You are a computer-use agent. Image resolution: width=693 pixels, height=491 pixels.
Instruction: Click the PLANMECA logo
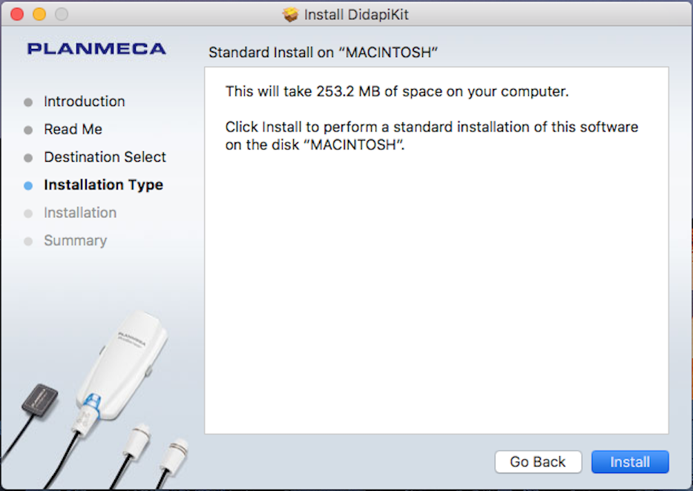[x=96, y=50]
